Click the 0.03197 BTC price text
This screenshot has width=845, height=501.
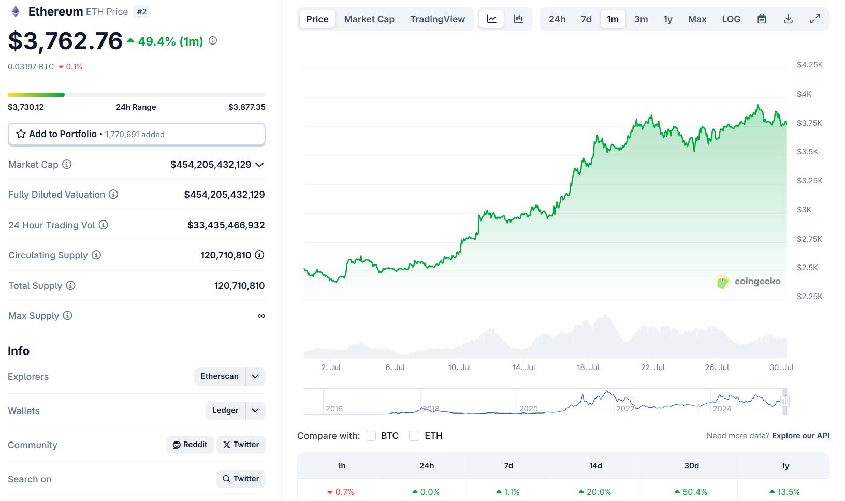(x=31, y=67)
